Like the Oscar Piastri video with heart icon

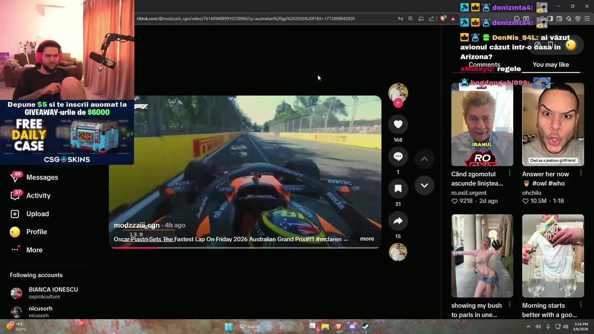pos(398,124)
